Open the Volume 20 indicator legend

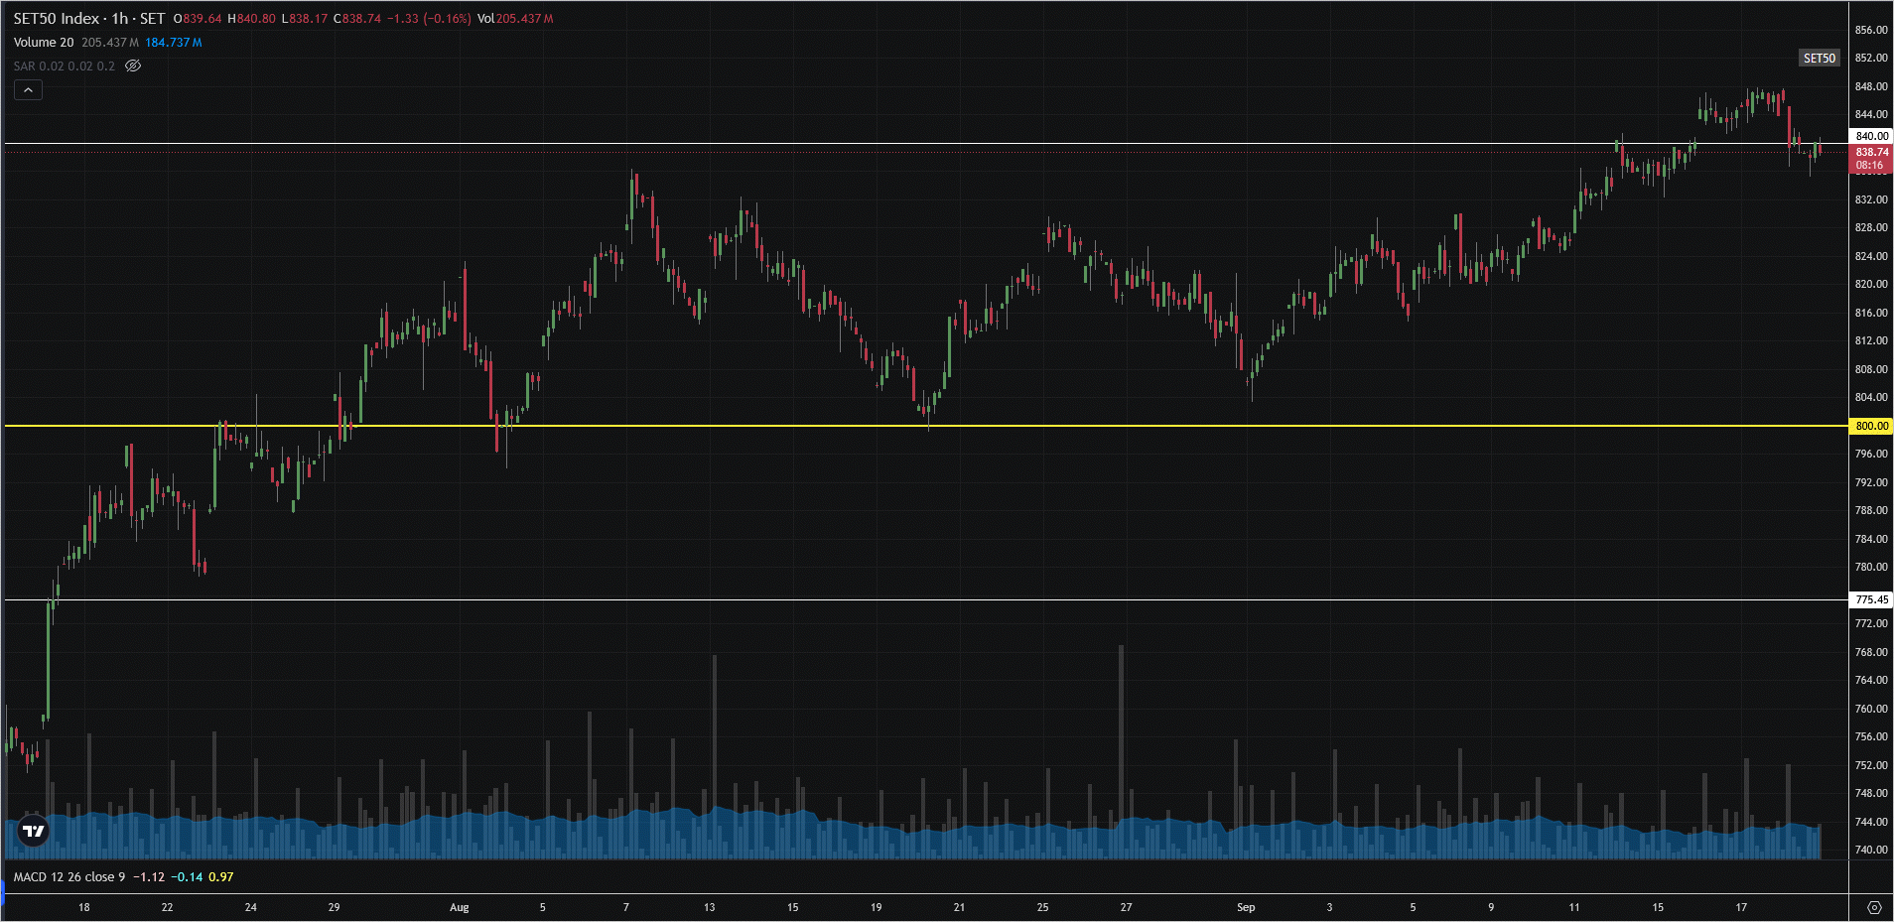coord(44,43)
